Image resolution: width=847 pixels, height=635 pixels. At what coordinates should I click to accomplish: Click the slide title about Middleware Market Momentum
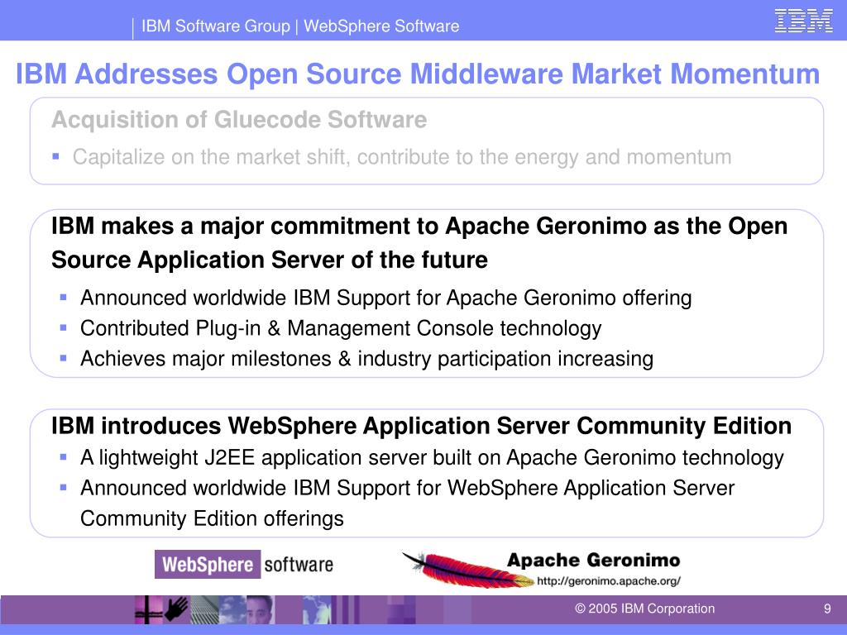pyautogui.click(x=418, y=74)
